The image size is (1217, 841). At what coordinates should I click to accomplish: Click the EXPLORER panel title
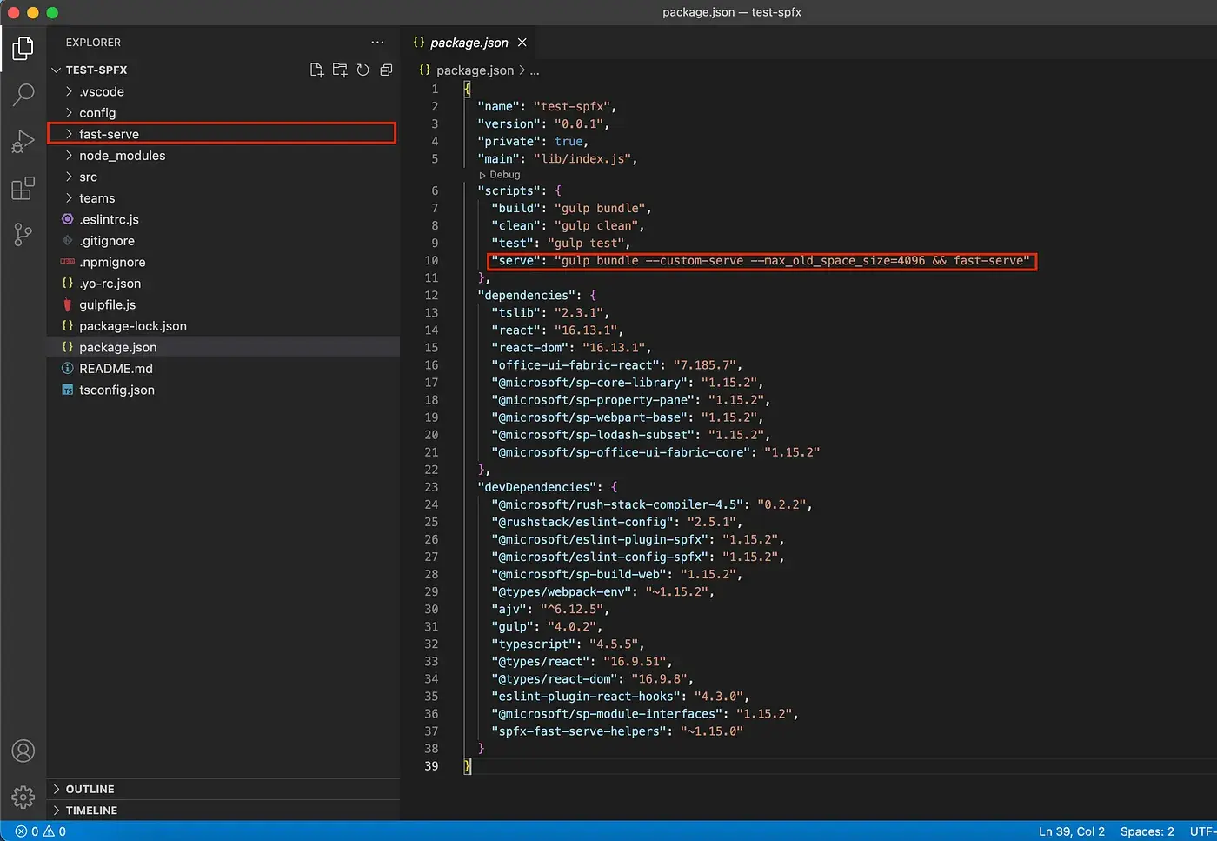(x=93, y=43)
